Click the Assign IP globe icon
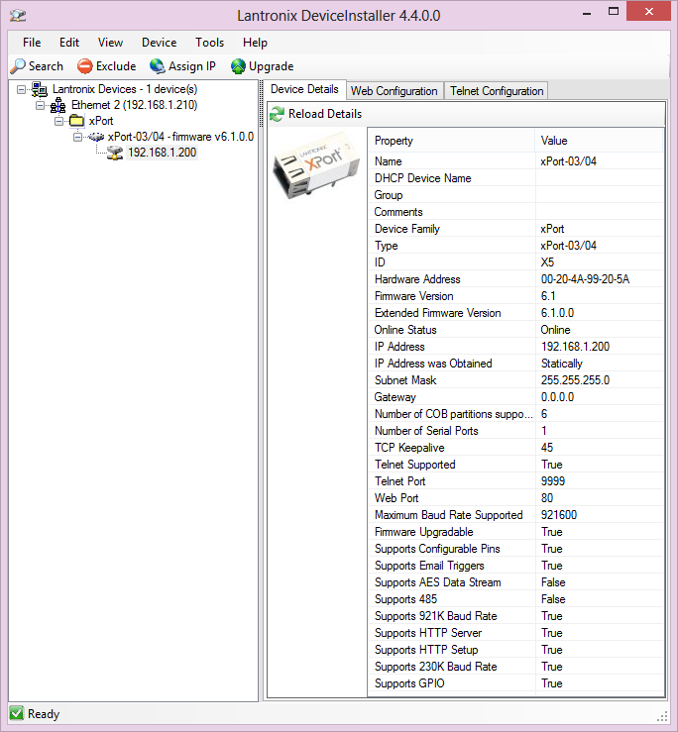The width and height of the screenshot is (678, 732). pyautogui.click(x=158, y=66)
